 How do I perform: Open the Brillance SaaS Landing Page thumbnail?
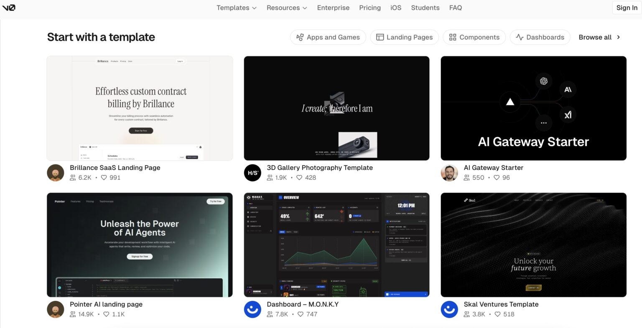pyautogui.click(x=140, y=108)
